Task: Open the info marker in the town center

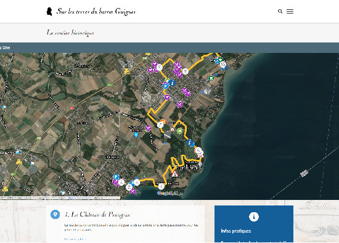Action: tap(173, 82)
